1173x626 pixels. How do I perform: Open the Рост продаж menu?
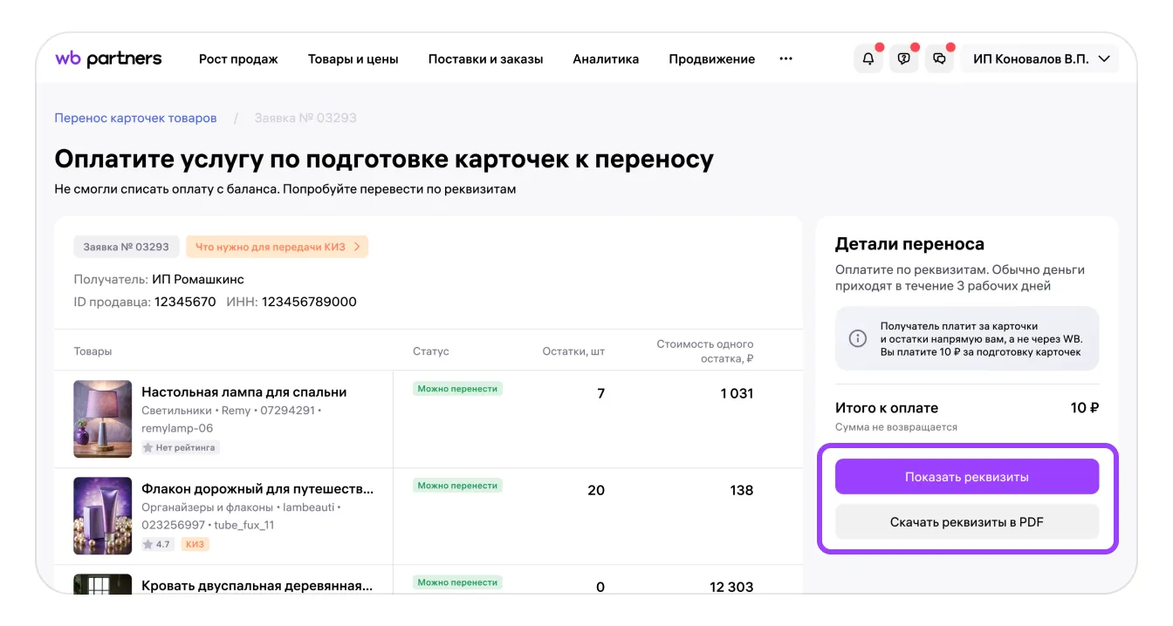coord(238,59)
